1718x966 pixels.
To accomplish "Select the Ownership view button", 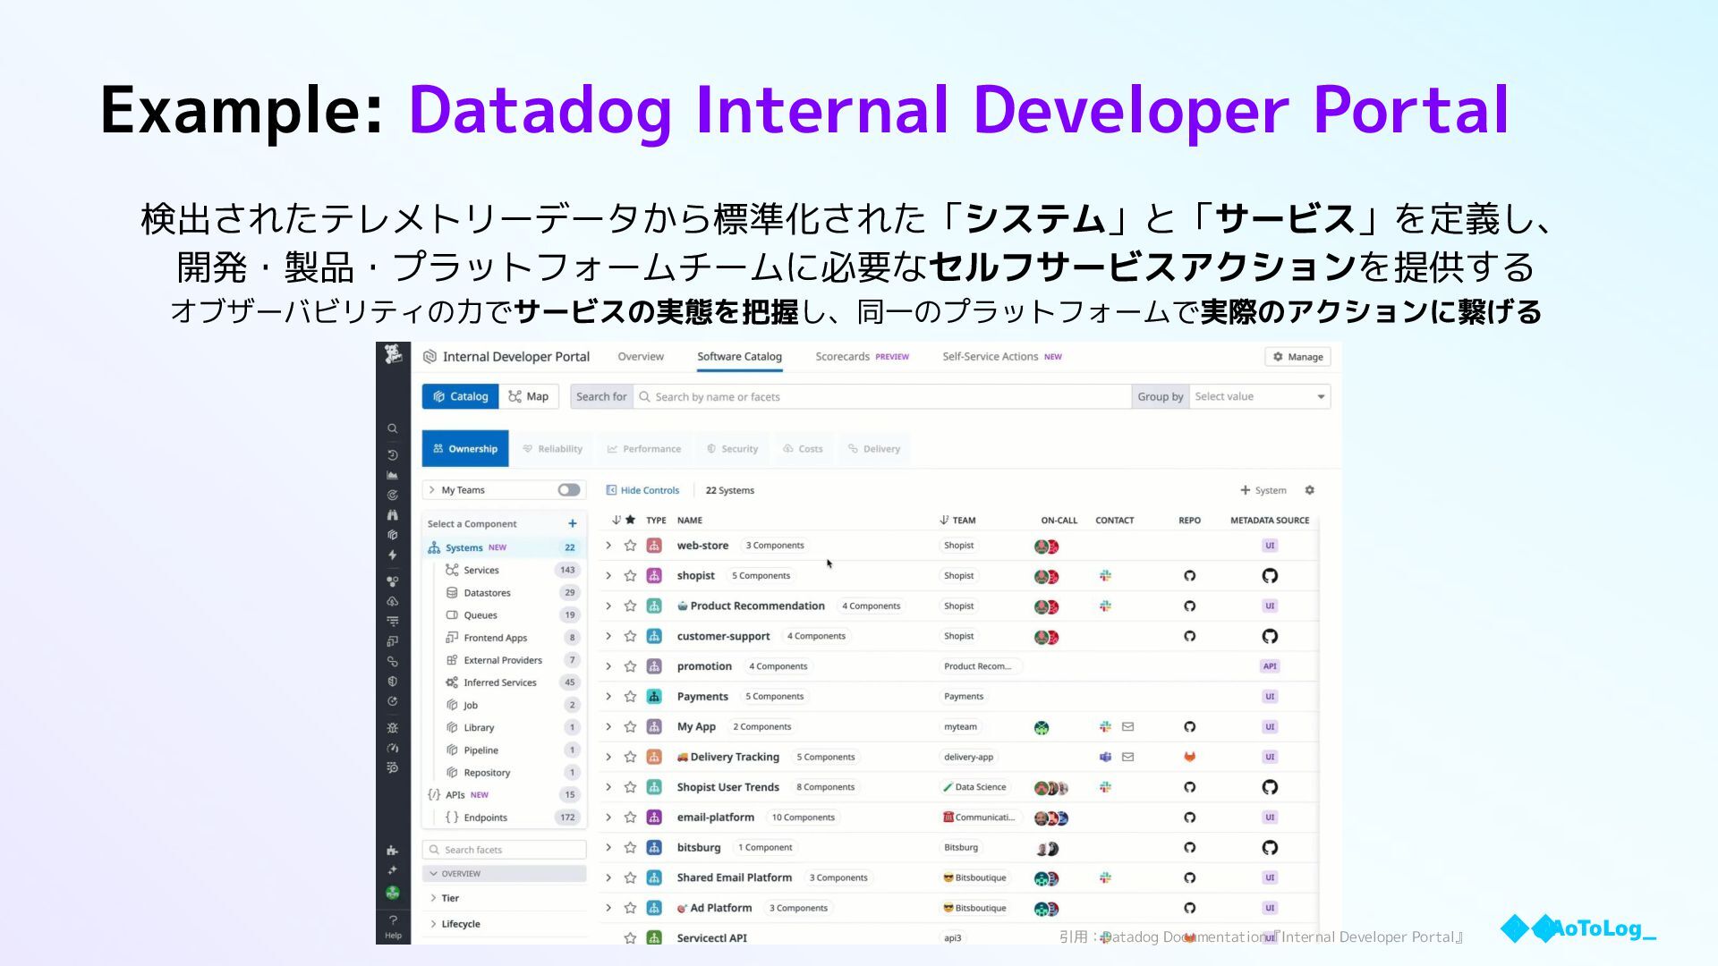I will [x=465, y=449].
